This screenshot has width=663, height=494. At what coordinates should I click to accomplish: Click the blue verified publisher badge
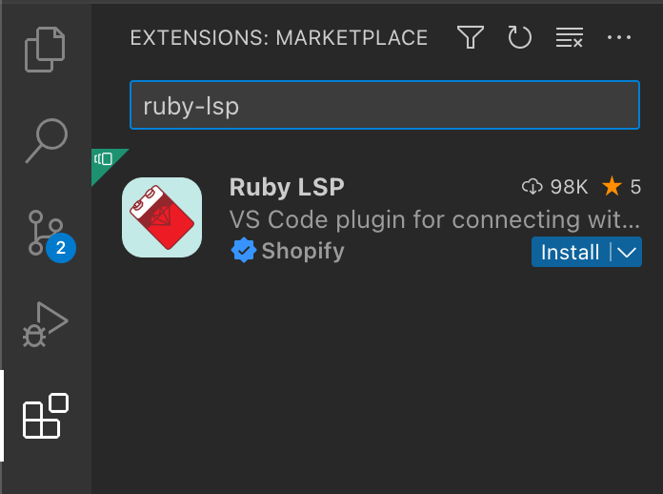pyautogui.click(x=244, y=252)
